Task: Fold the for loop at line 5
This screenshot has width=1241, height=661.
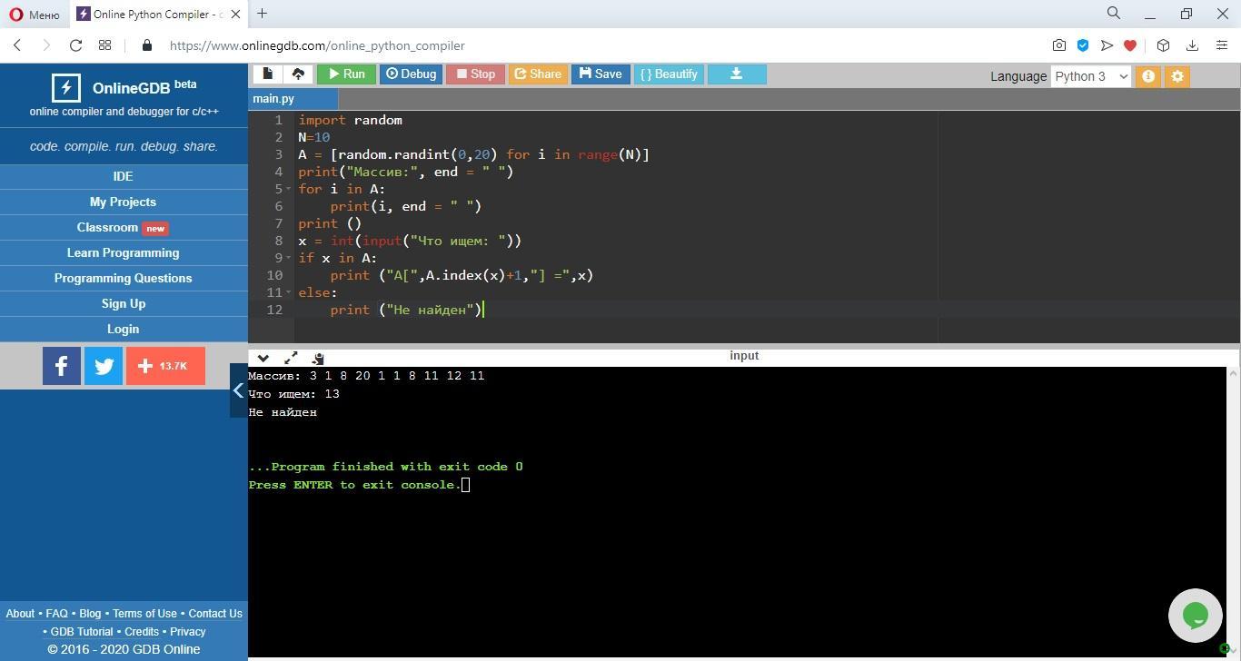Action: [x=290, y=189]
